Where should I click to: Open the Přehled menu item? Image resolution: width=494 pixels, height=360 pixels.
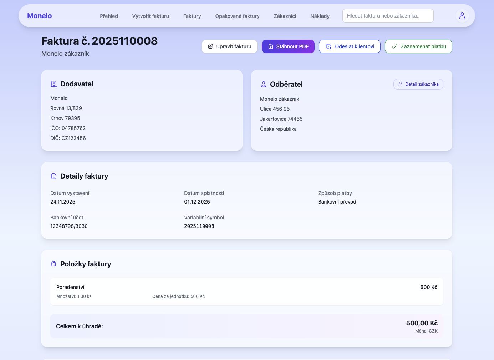coord(109,16)
